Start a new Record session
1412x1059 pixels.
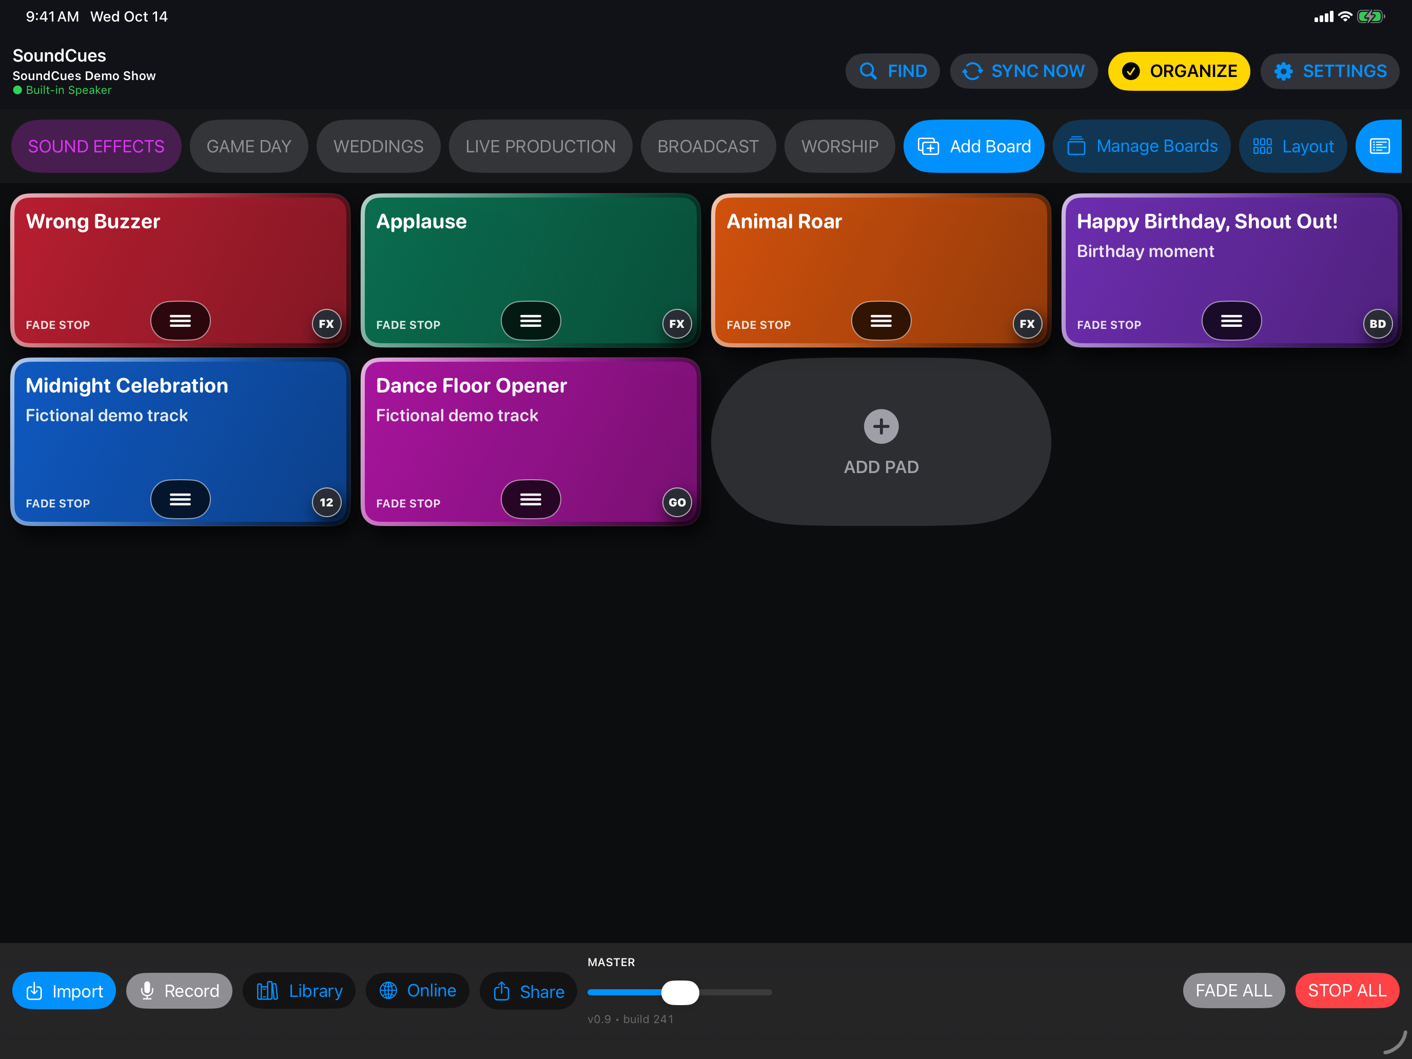180,991
